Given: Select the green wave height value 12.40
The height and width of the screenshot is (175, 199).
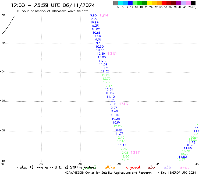Looking at the screenshot, I should pos(120,138).
